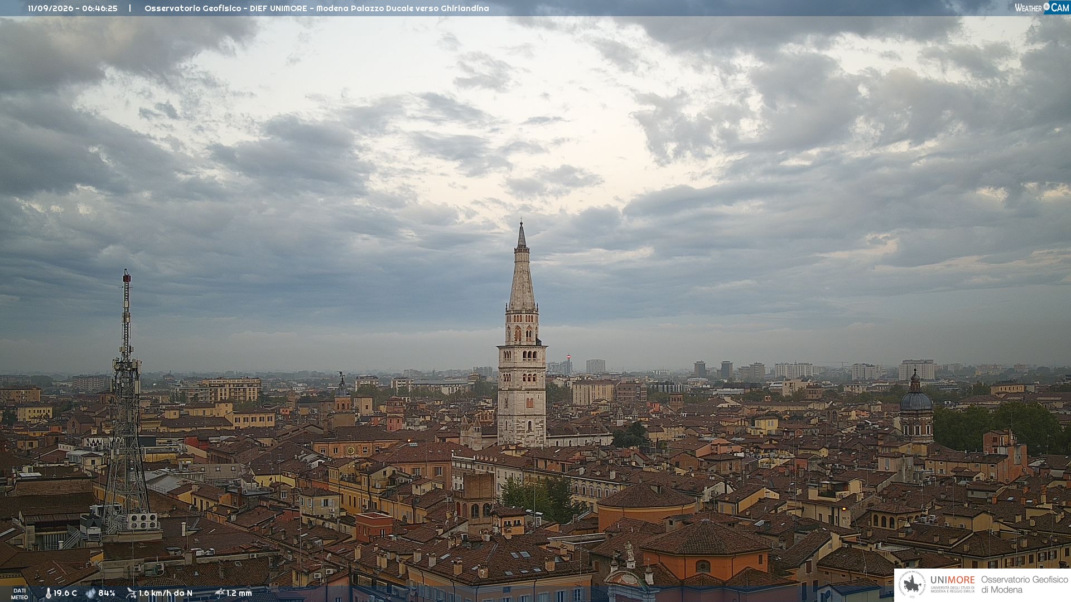Click the Modena Palazzo Ducale camera title
Image resolution: width=1071 pixels, height=602 pixels.
pos(316,8)
